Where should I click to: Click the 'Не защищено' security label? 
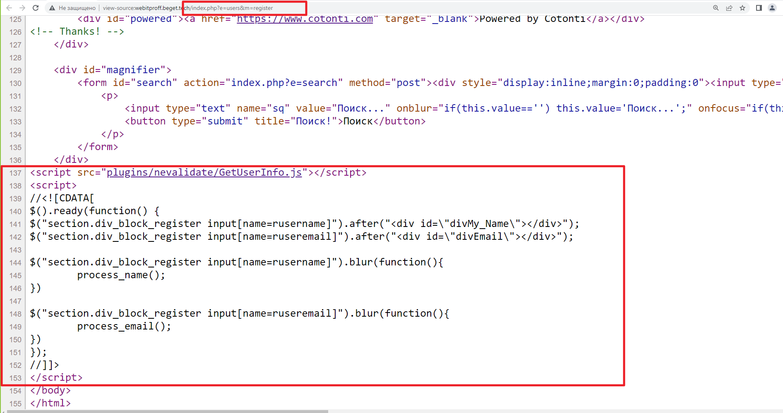click(x=77, y=8)
